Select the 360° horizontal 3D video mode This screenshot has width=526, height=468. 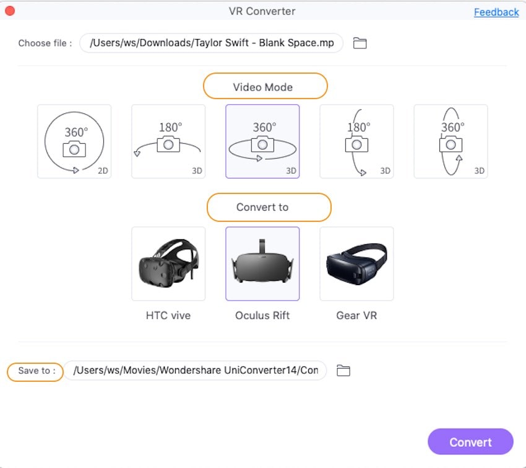262,141
